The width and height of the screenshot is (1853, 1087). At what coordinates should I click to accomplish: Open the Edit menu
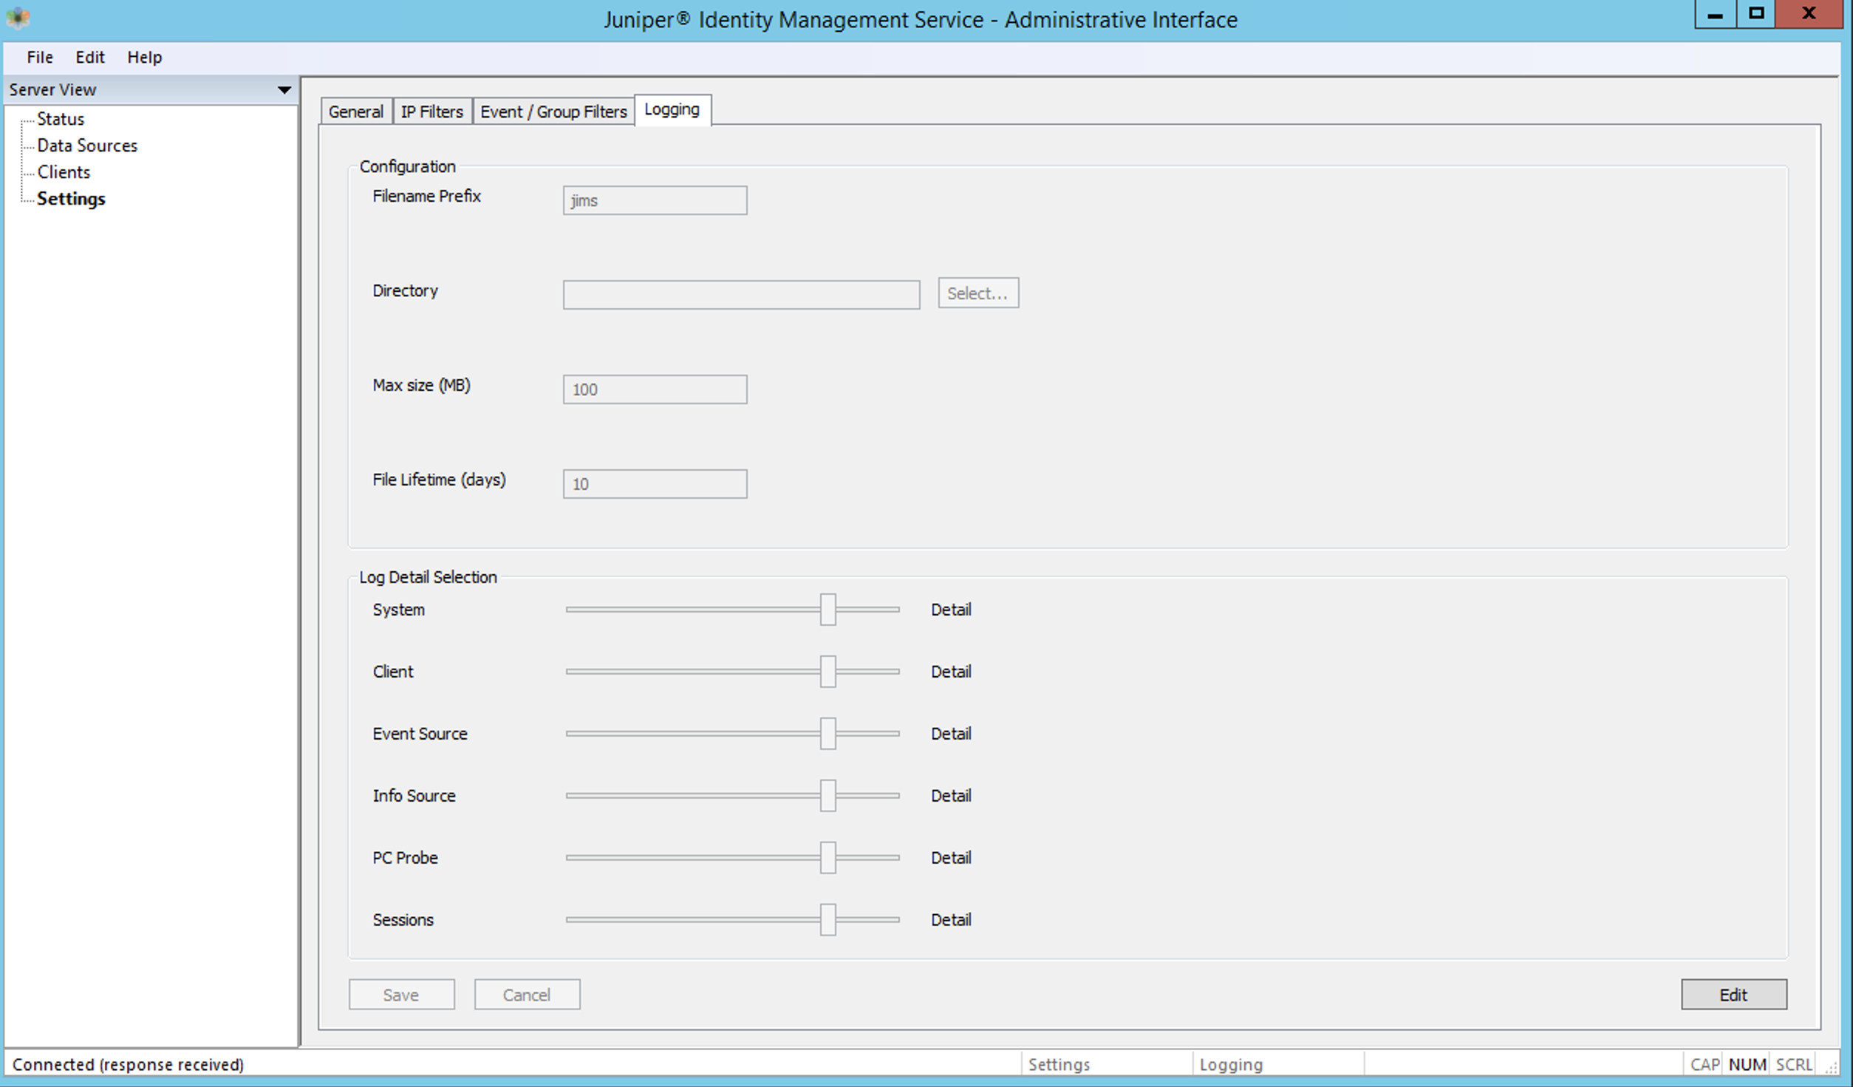pos(90,57)
